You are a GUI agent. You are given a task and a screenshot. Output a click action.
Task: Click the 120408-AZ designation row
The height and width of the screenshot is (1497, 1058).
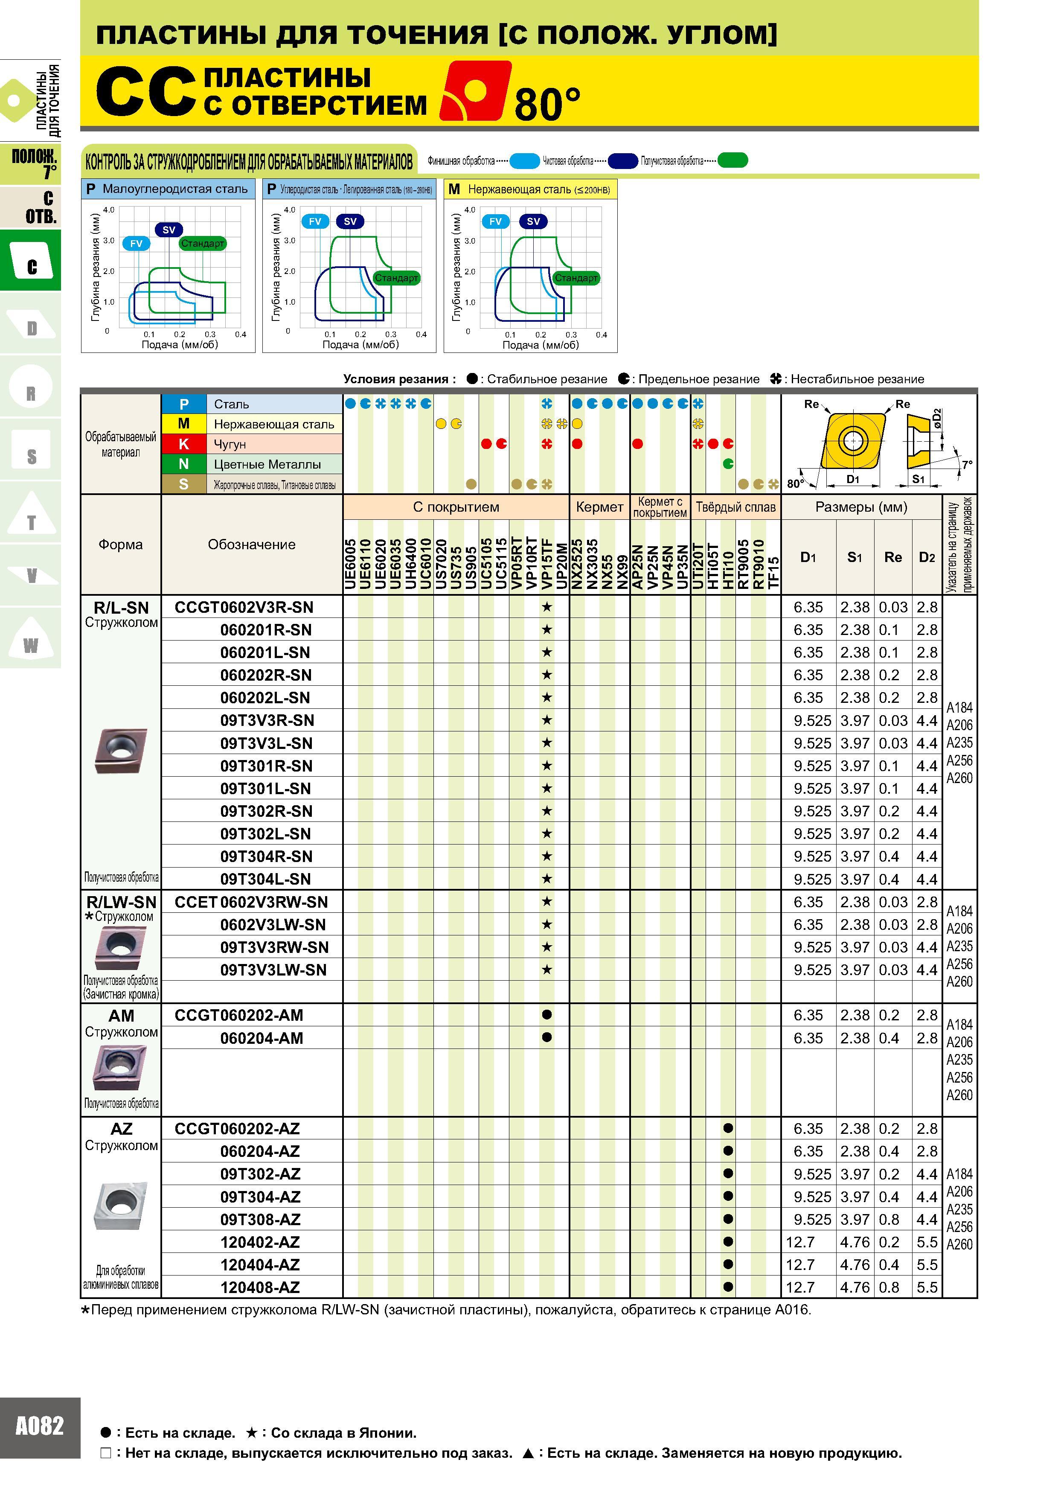click(260, 1287)
